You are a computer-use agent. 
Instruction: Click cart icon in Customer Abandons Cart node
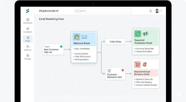109,71
